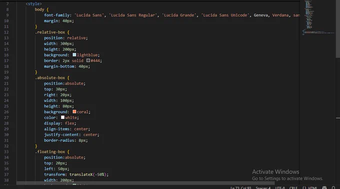Open the Copilot status icon in status bar
Image resolution: width=340 pixels, height=189 pixels.
pyautogui.click(x=324, y=187)
